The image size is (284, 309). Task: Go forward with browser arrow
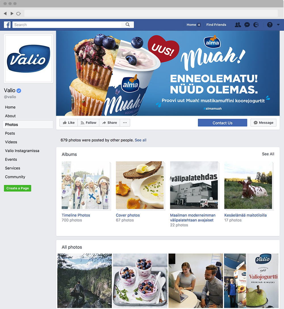click(12, 13)
